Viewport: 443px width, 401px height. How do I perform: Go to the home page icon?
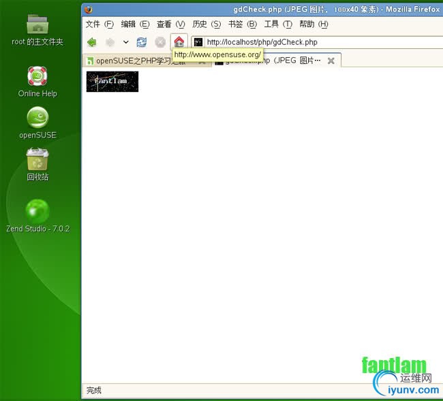click(x=179, y=42)
